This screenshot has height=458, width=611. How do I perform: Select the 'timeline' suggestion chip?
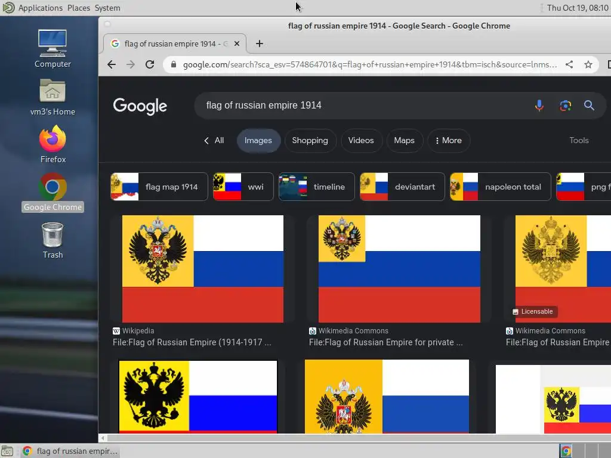tap(316, 187)
